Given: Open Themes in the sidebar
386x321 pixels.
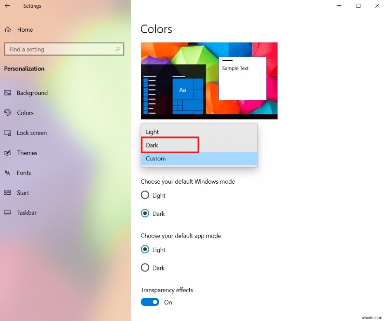Looking at the screenshot, I should point(27,153).
